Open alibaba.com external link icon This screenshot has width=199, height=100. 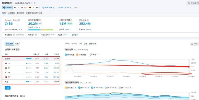[32, 3]
